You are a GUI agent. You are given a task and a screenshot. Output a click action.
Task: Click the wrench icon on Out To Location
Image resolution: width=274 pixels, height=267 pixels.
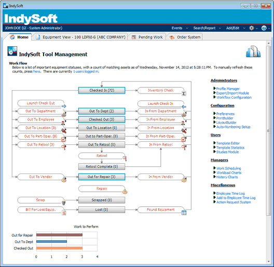pos(64,131)
